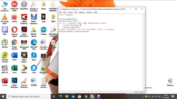Click the turtle.color("Red") code line
The image size is (177, 99).
(69, 21)
